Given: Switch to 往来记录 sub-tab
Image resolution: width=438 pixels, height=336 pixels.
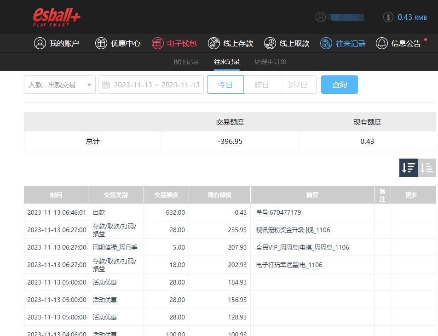Looking at the screenshot, I should tap(227, 62).
